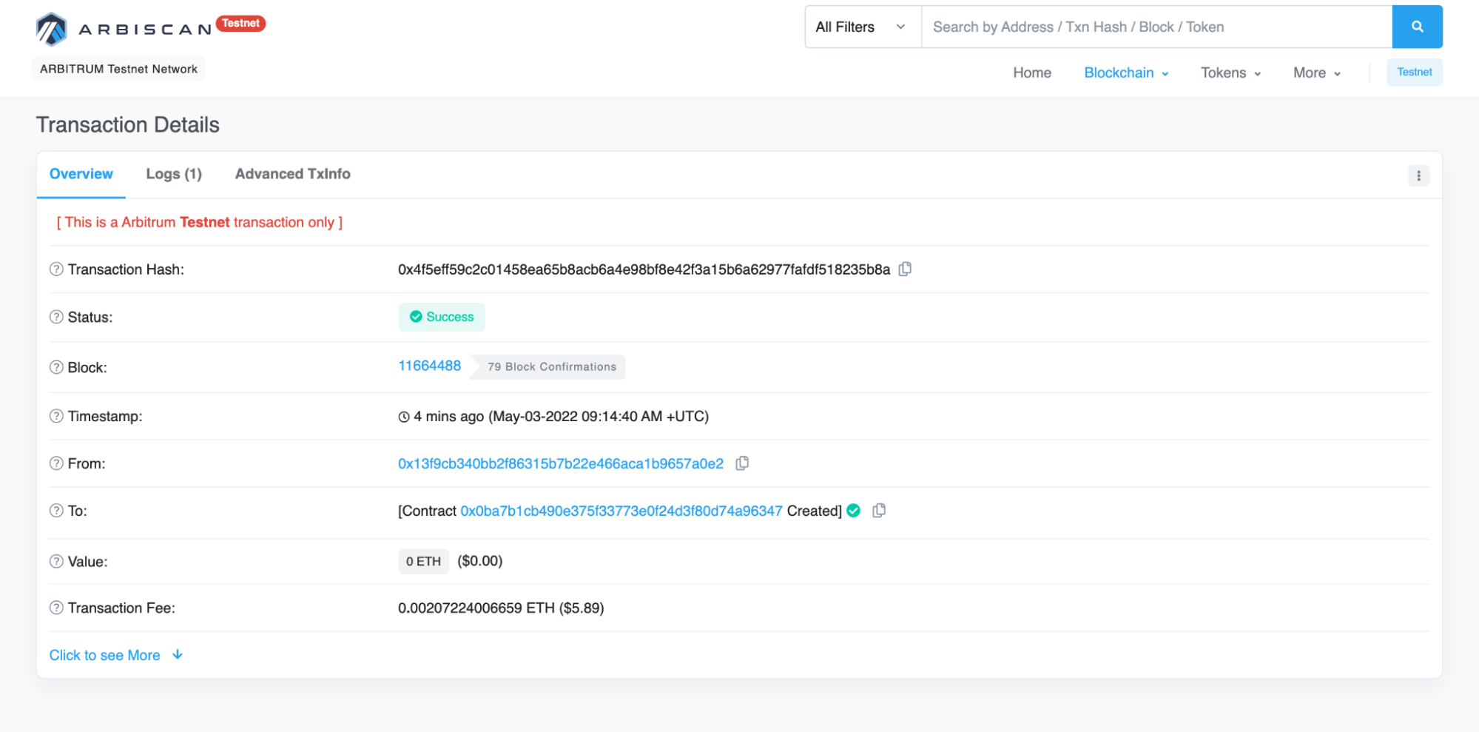Copy the transaction hash to clipboard
1479x732 pixels.
(904, 269)
